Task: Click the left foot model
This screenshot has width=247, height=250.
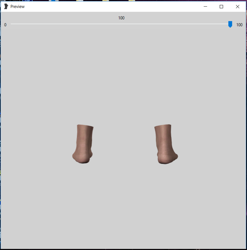Action: [83, 144]
